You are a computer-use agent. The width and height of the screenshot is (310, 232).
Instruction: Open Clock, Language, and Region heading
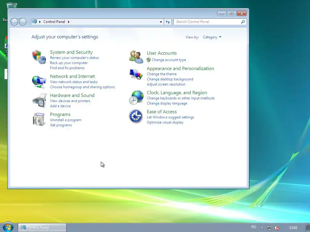(x=177, y=93)
